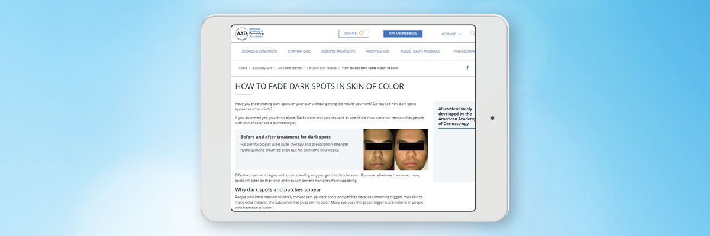Expand the Account dropdown chevron
Viewport: 710px width, 236px height.
pyautogui.click(x=460, y=34)
